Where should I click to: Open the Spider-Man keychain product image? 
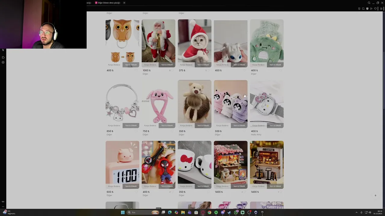[159, 165]
